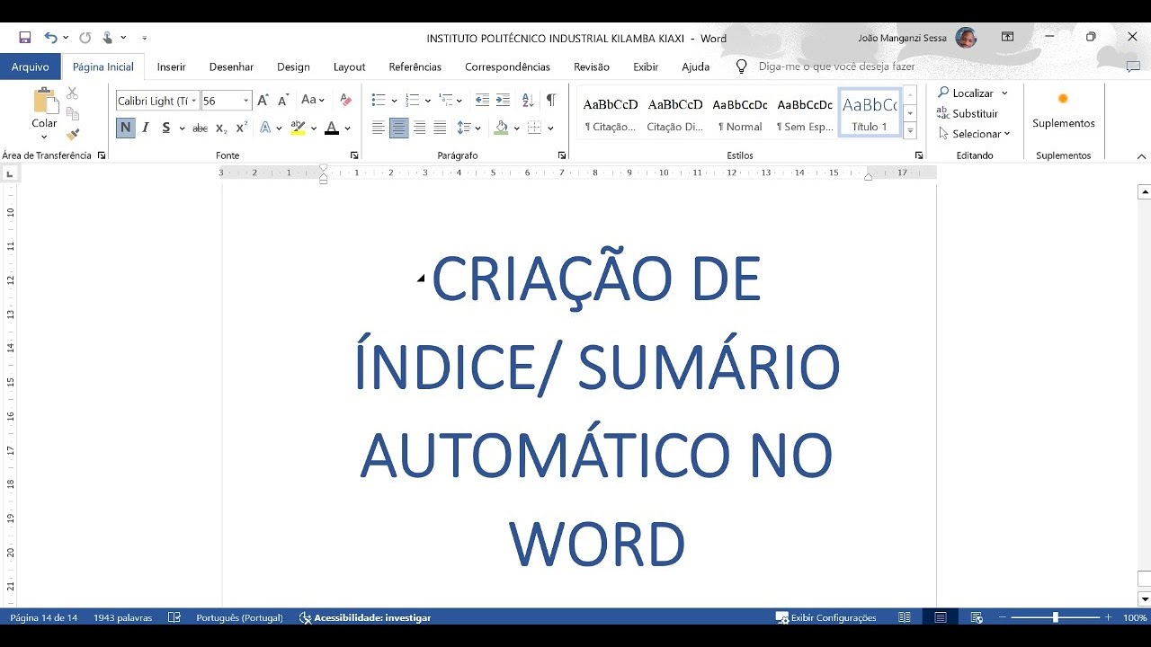Align text to the left
This screenshot has height=647, width=1151.
[x=379, y=129]
